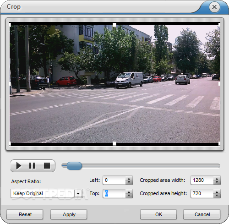This screenshot has width=229, height=224.
Task: Grab the top-left corner crop handle
Action: [x=10, y=25]
